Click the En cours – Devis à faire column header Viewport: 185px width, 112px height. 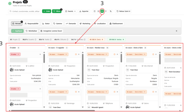coord(142,48)
